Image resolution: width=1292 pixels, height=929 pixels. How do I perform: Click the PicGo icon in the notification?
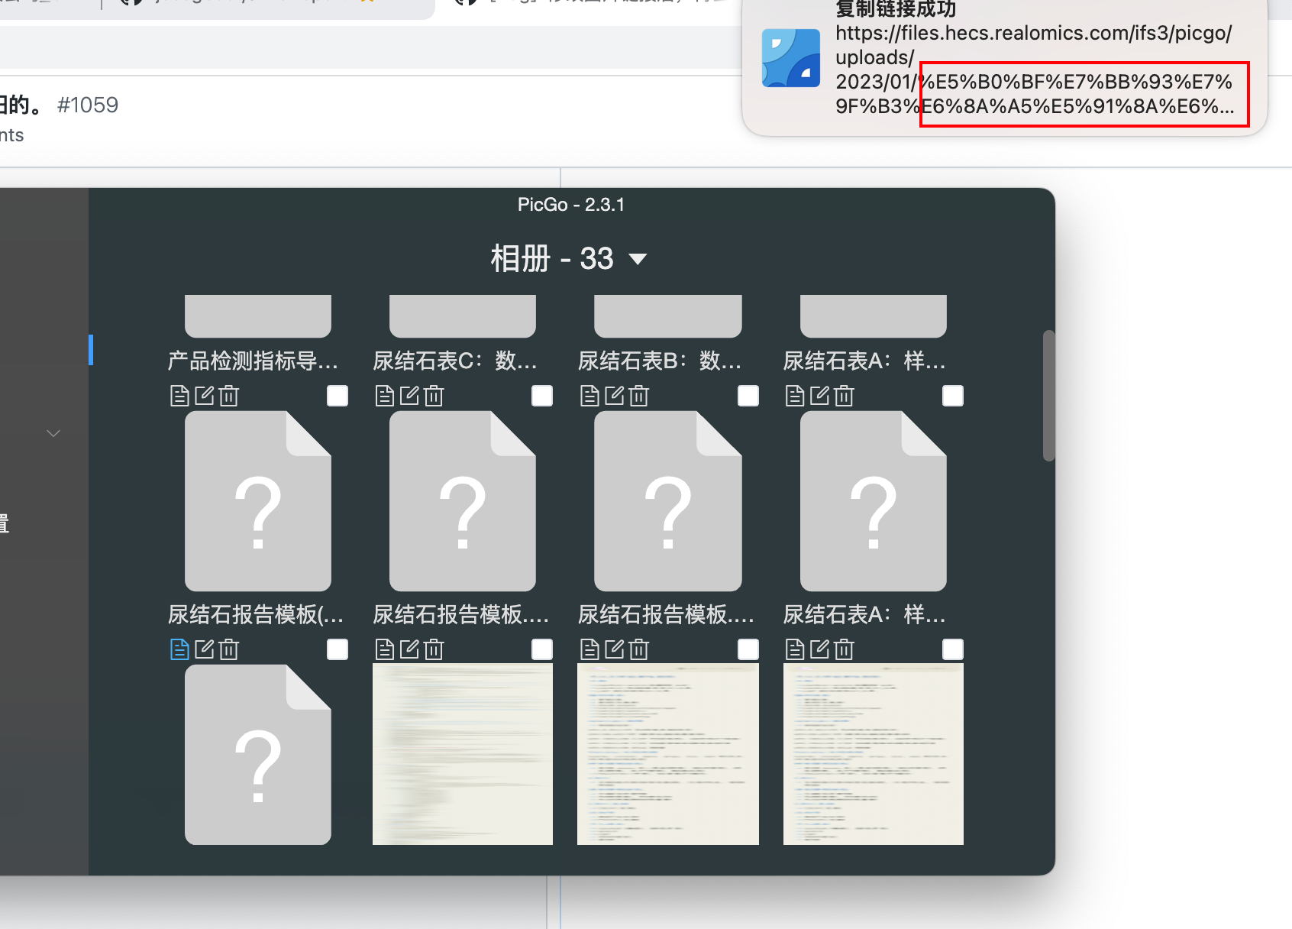coord(791,58)
